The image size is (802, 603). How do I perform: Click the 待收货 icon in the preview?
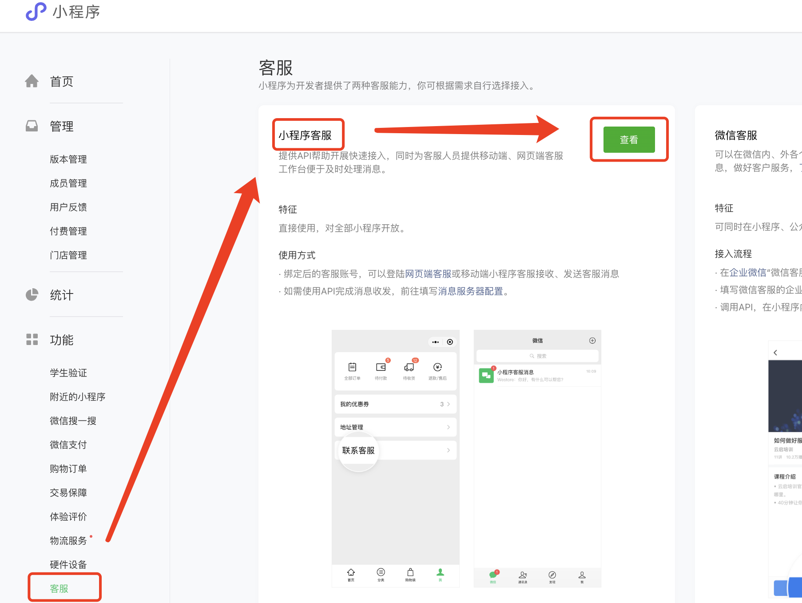pyautogui.click(x=409, y=367)
